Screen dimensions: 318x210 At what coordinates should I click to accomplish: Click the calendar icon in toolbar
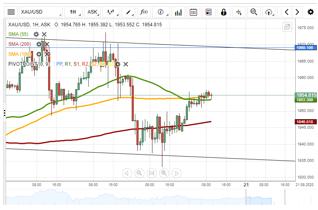click(193, 12)
